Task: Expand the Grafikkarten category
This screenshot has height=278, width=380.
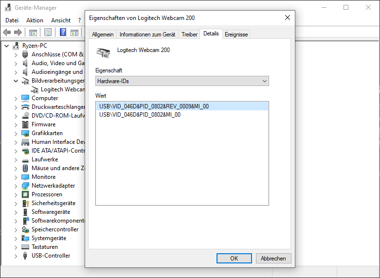Action: 16,134
